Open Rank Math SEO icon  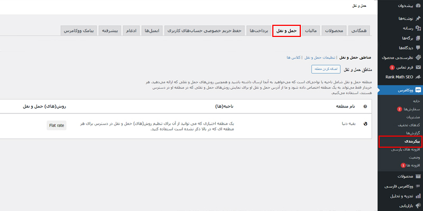pyautogui.click(x=418, y=77)
